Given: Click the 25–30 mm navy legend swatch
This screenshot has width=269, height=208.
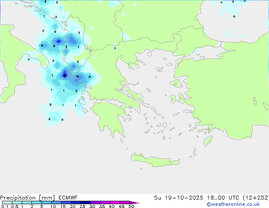Looking at the screenshot, I should pos(85,202).
